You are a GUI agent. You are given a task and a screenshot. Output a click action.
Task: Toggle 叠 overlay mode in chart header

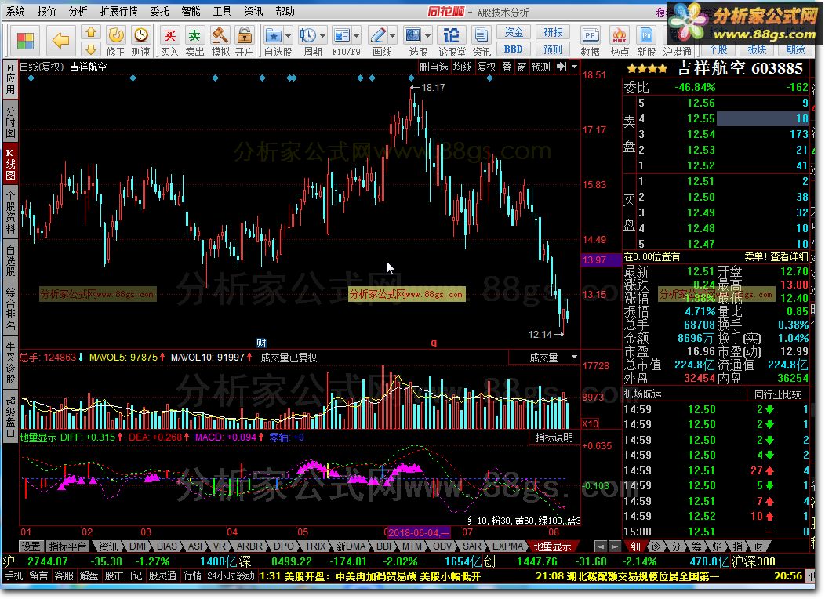507,67
